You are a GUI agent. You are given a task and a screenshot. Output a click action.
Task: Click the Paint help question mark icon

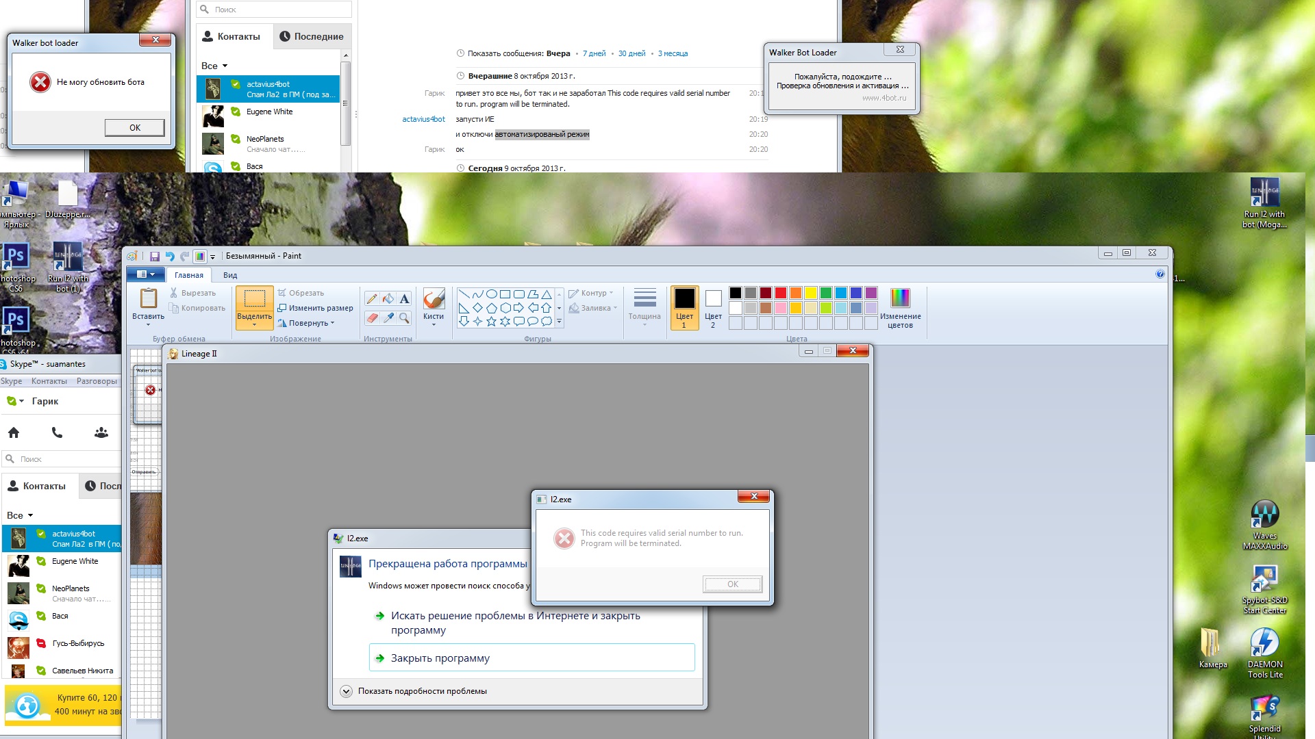pyautogui.click(x=1160, y=274)
